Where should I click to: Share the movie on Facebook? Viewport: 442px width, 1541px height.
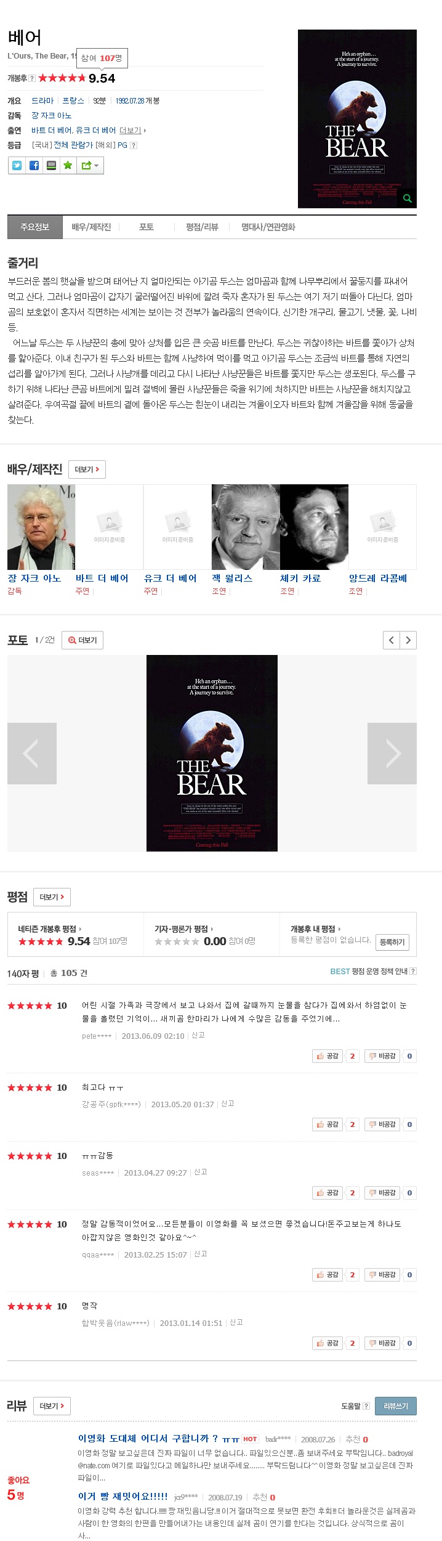[34, 165]
